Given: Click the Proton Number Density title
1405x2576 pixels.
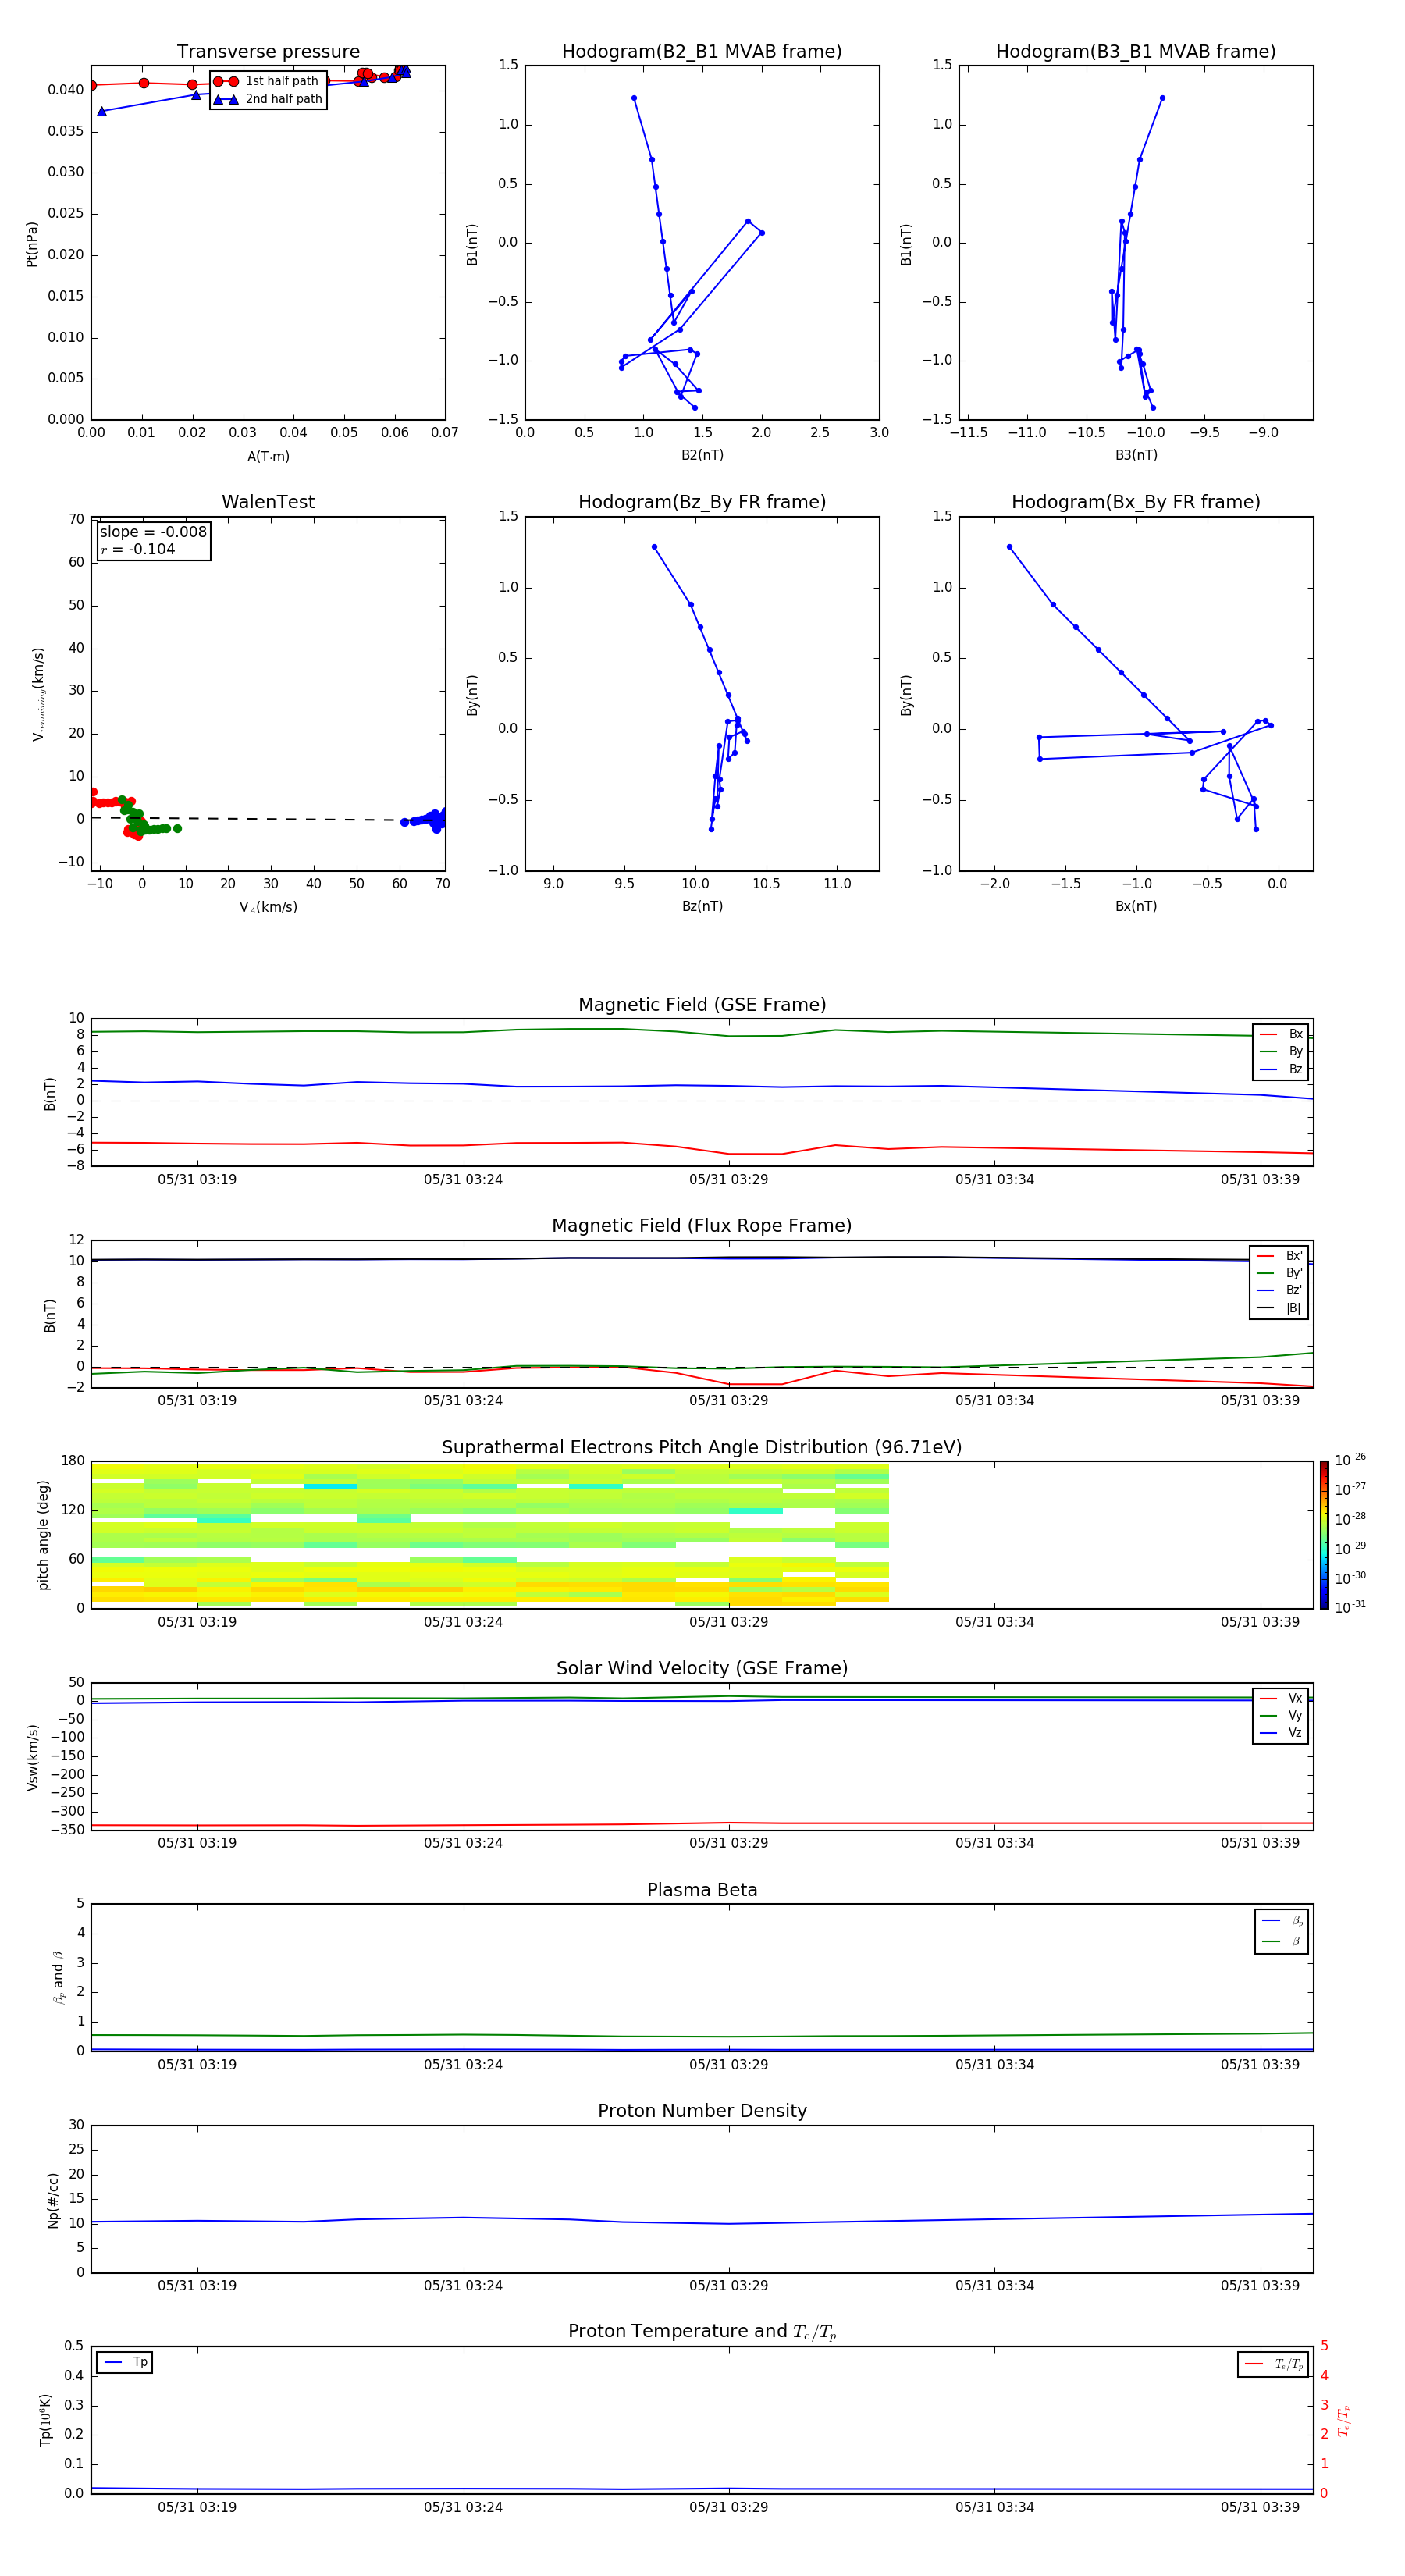Looking at the screenshot, I should pyautogui.click(x=702, y=2111).
